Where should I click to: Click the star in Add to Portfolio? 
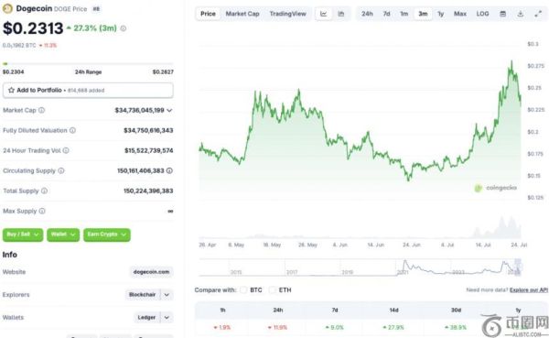point(11,90)
